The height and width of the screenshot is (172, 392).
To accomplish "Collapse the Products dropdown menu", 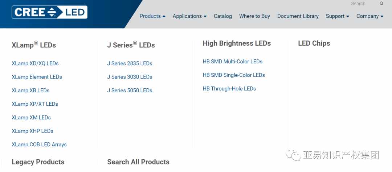I will click(152, 16).
